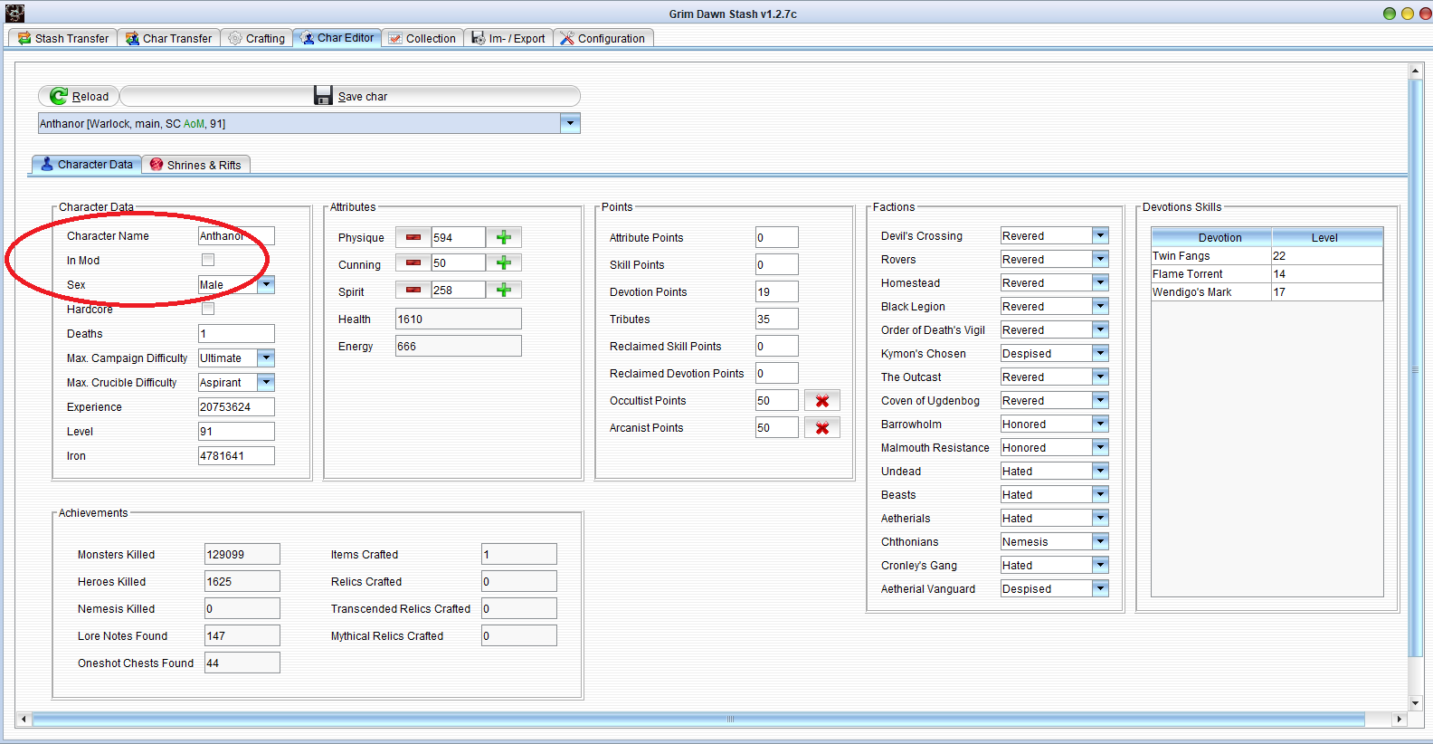1433x744 pixels.
Task: Open the Configuration tab
Action: click(x=603, y=38)
